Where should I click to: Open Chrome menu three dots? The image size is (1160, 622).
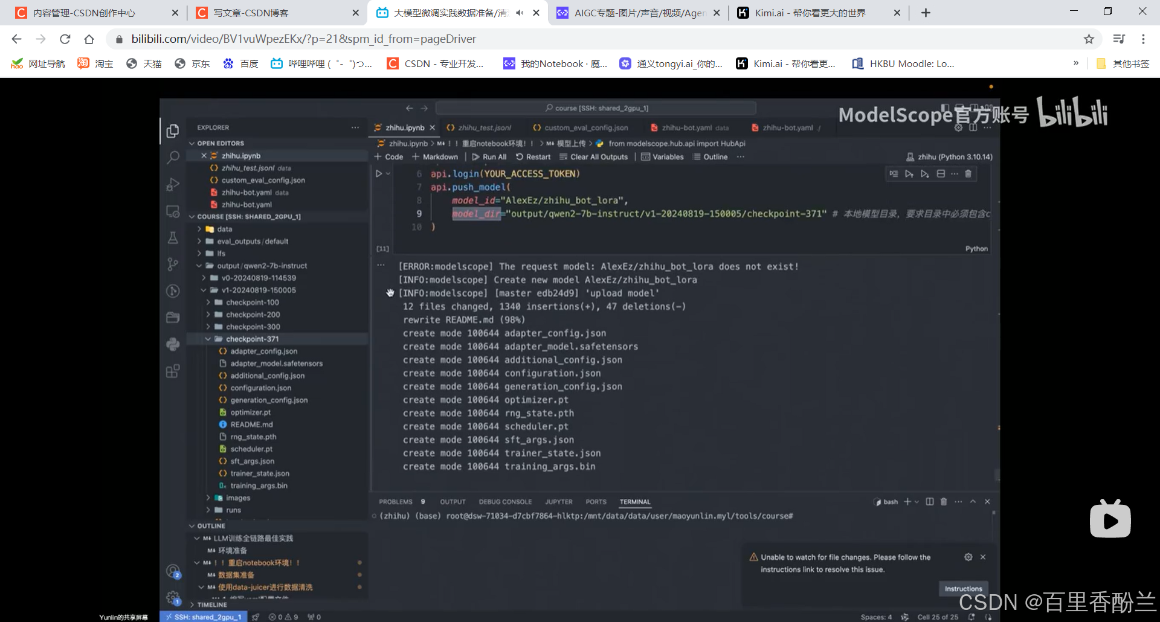click(x=1143, y=39)
